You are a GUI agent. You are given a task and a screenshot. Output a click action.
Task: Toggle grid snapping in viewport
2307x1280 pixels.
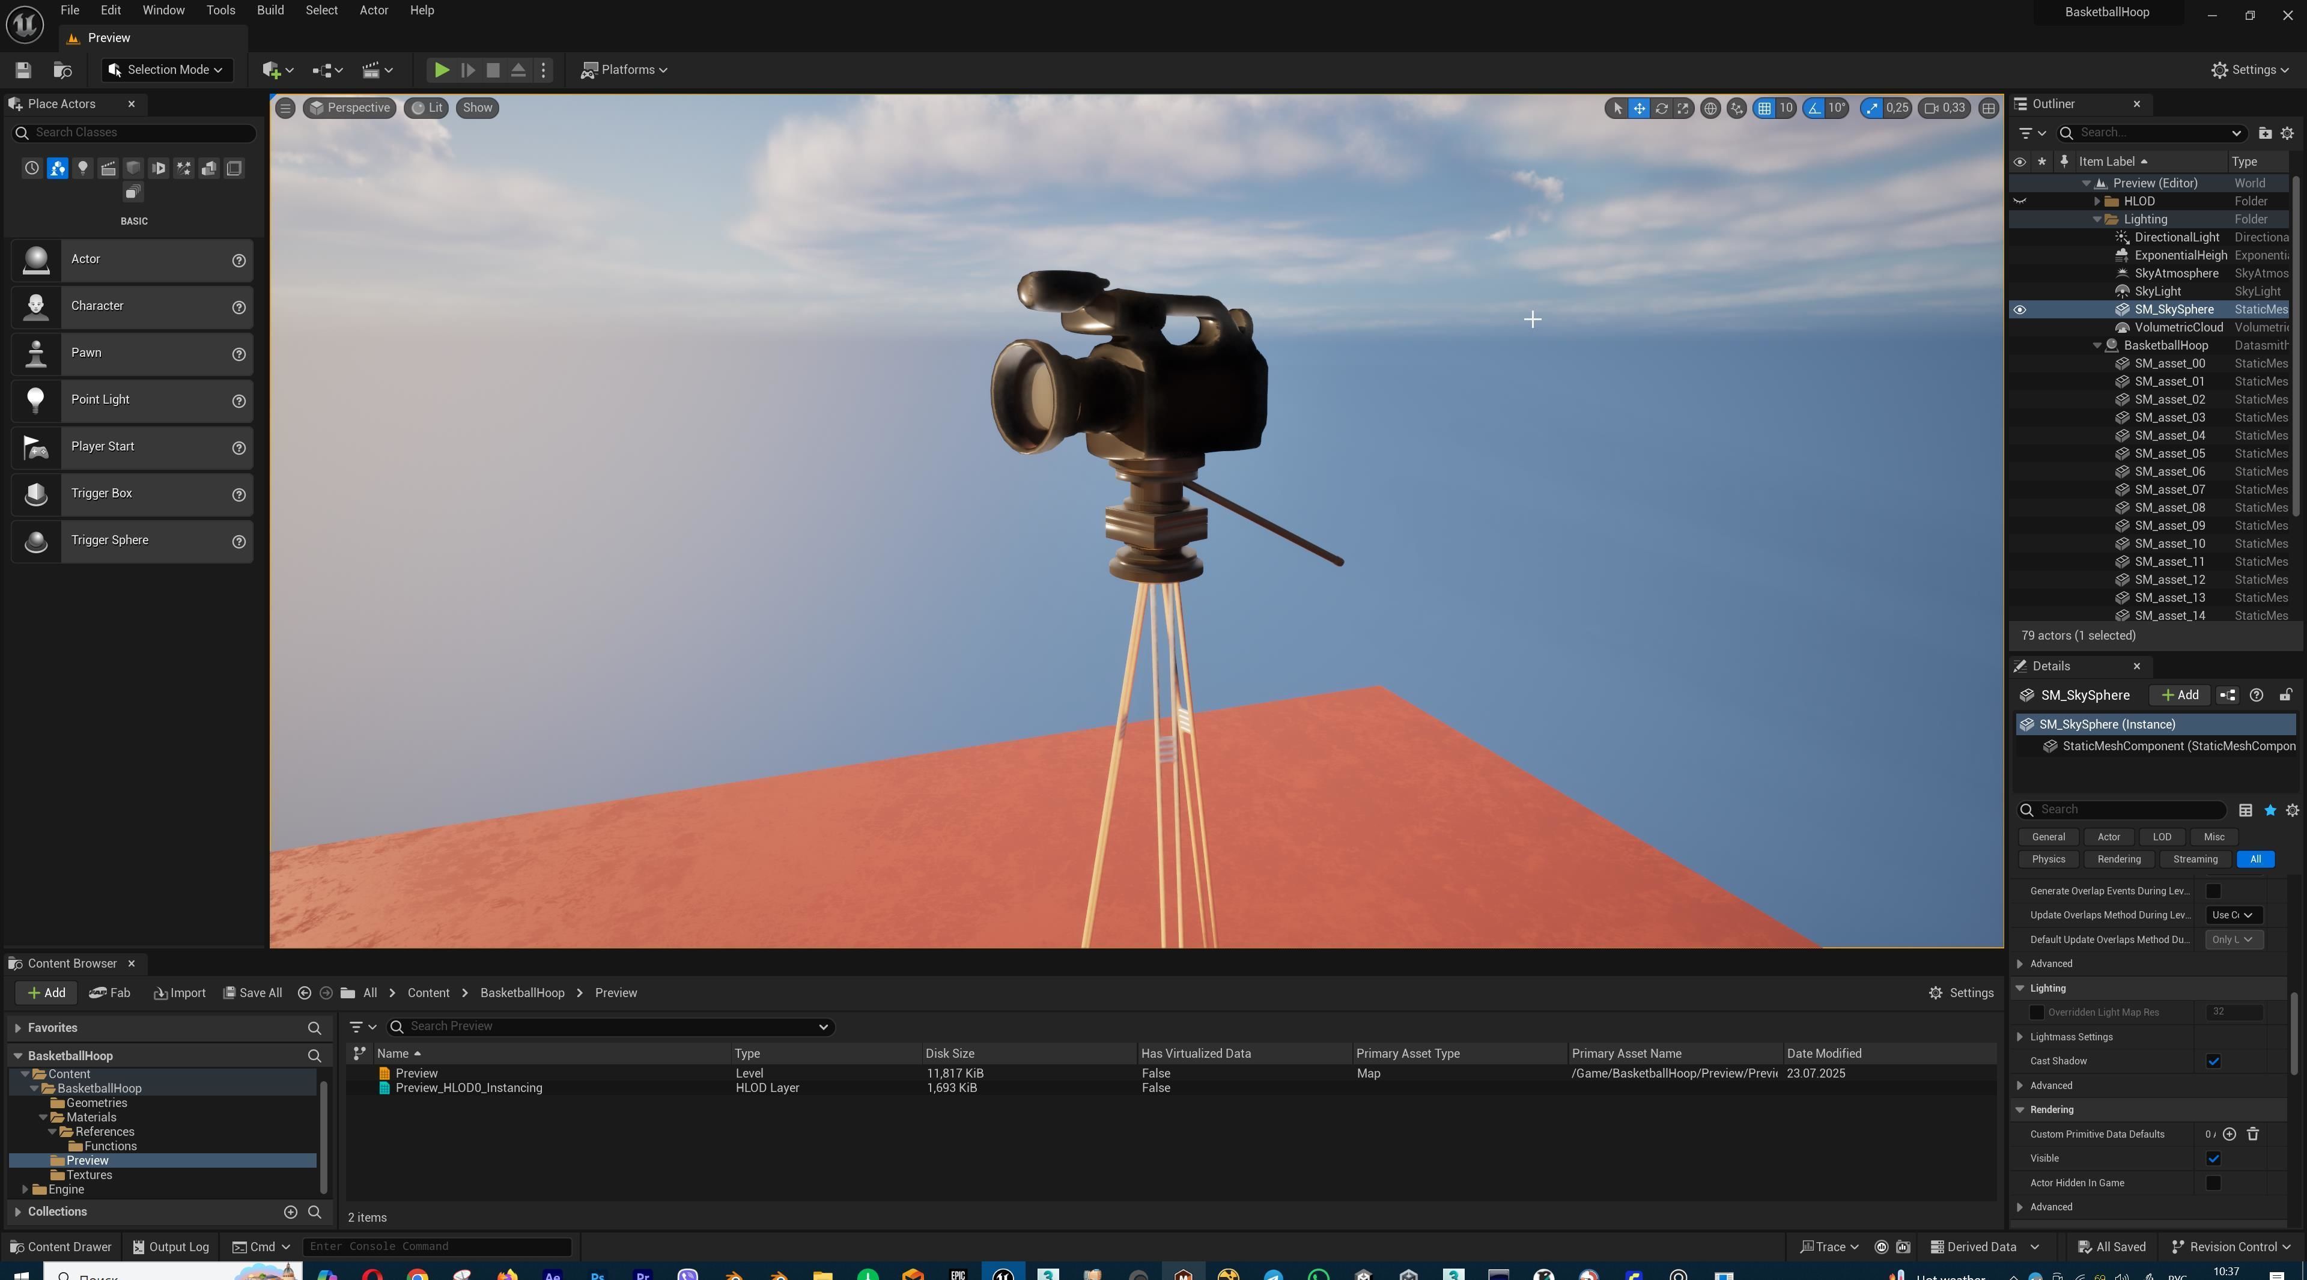pos(1764,108)
